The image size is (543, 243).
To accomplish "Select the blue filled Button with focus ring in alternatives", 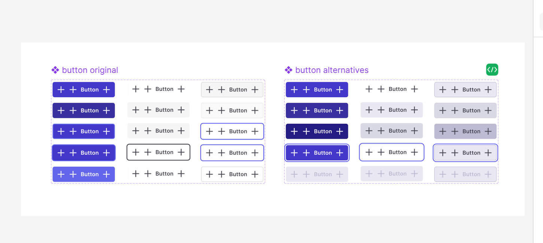I will (317, 153).
